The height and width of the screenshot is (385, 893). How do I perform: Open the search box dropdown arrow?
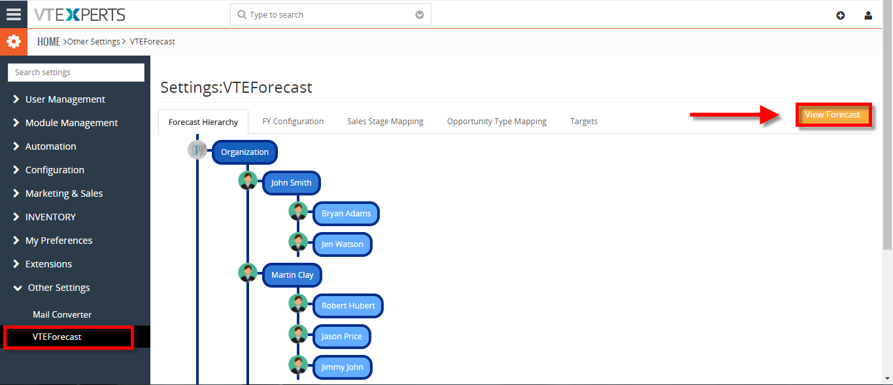click(420, 14)
